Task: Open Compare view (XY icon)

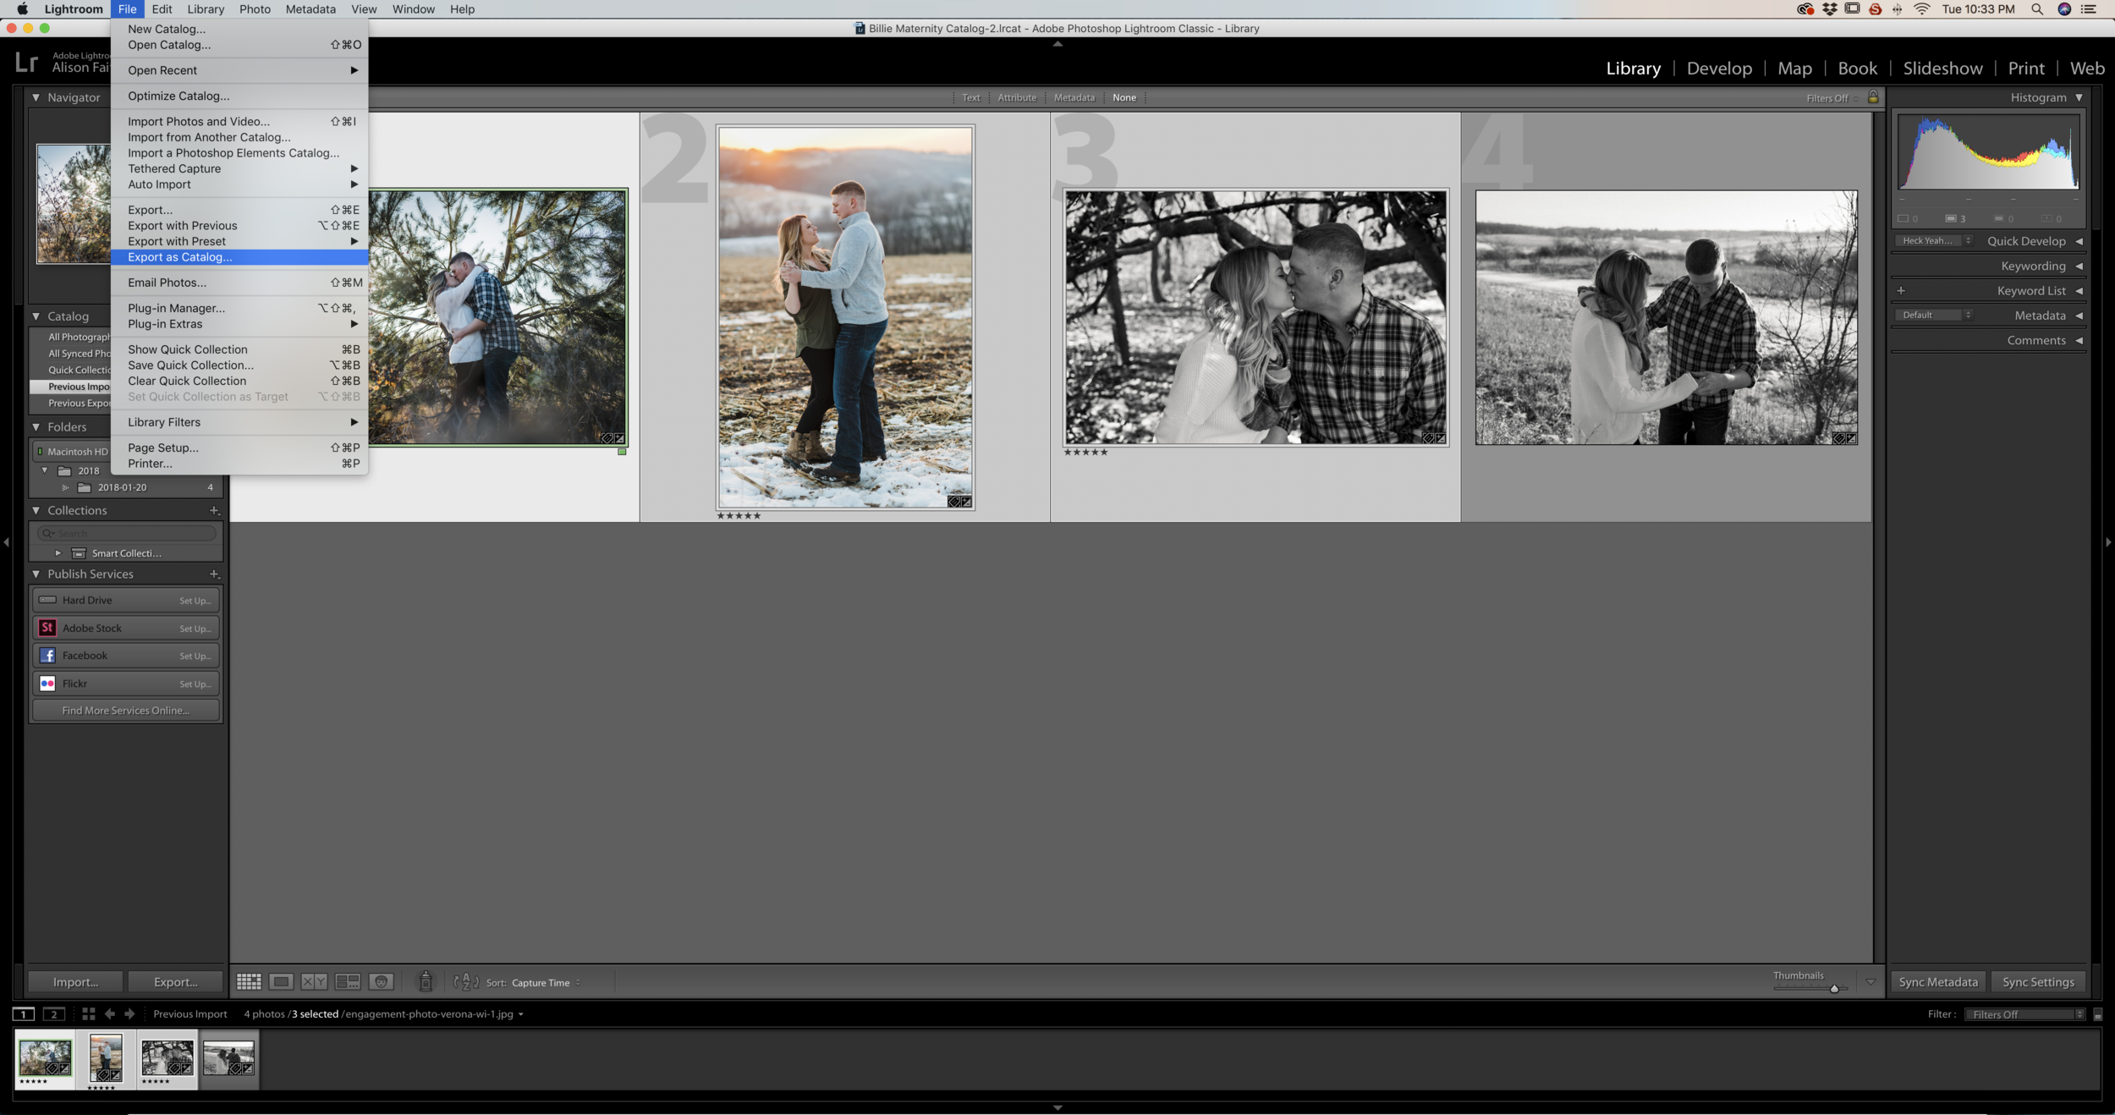Action: (314, 981)
